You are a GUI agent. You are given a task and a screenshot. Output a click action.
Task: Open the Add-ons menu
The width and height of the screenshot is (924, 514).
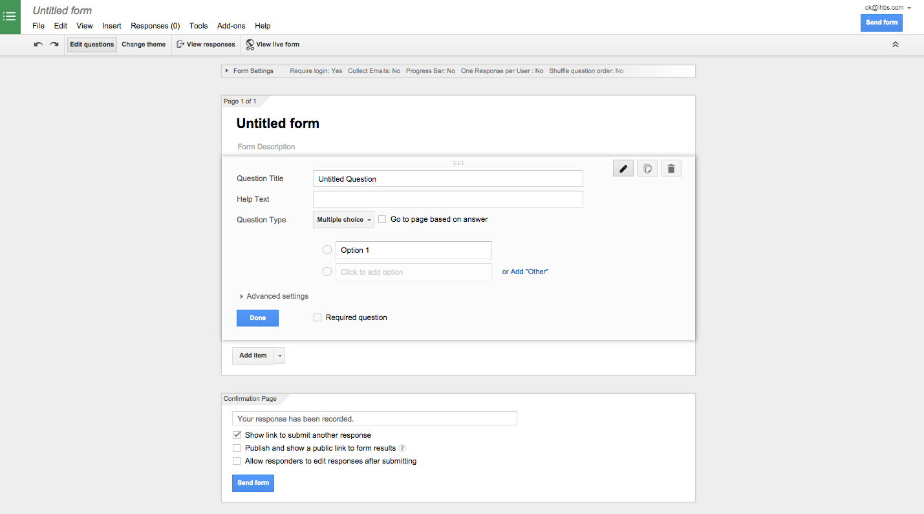pos(231,26)
